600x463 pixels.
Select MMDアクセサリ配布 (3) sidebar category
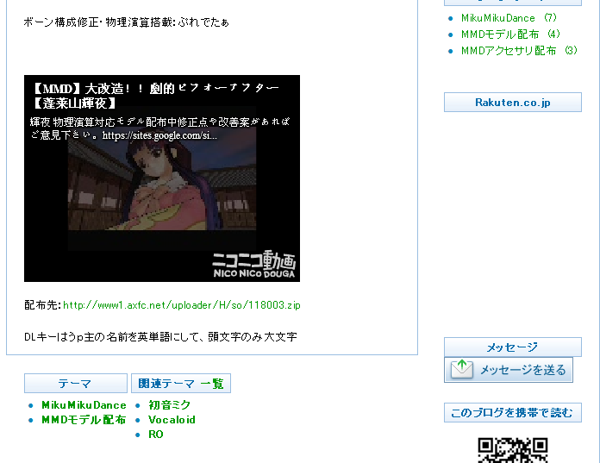pyautogui.click(x=519, y=51)
